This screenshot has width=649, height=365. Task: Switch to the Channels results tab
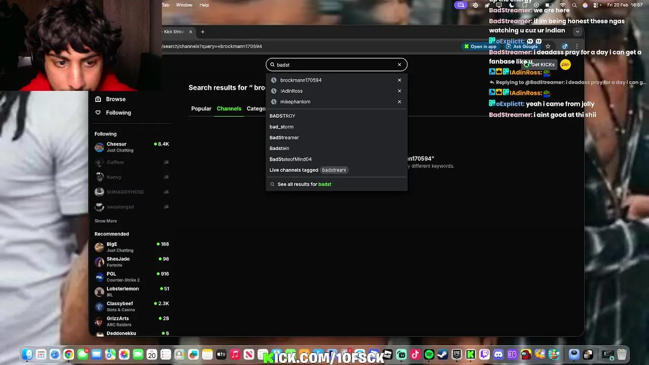pyautogui.click(x=229, y=108)
